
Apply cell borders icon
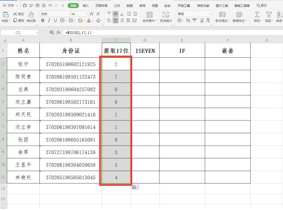pyautogui.click(x=62, y=20)
